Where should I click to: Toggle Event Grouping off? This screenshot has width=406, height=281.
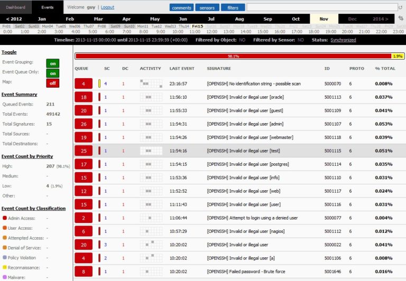tap(52, 62)
